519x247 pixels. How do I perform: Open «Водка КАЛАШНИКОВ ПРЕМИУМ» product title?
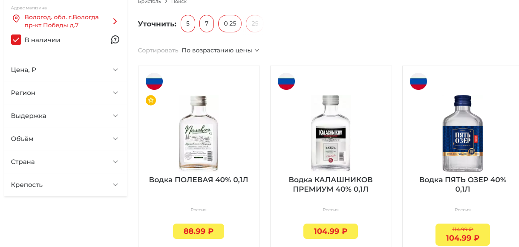(x=331, y=184)
